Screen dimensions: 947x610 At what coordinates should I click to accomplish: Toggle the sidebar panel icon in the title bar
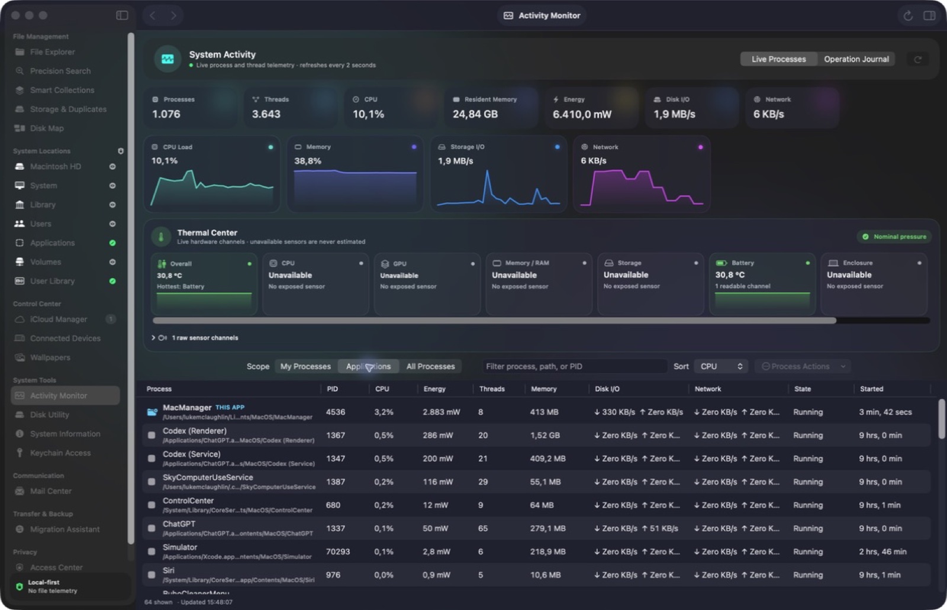122,15
